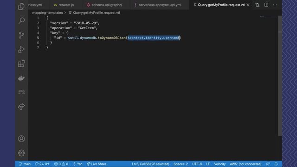Switch to schema.api.graphql tab
This screenshot has width=297, height=167.
[x=104, y=5]
